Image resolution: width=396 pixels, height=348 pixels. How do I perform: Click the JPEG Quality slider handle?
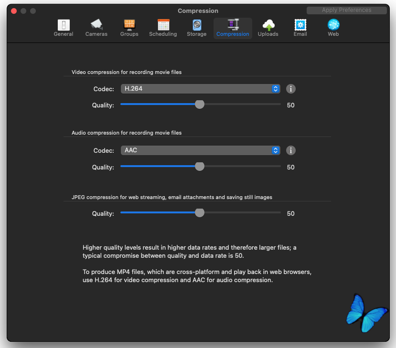200,212
